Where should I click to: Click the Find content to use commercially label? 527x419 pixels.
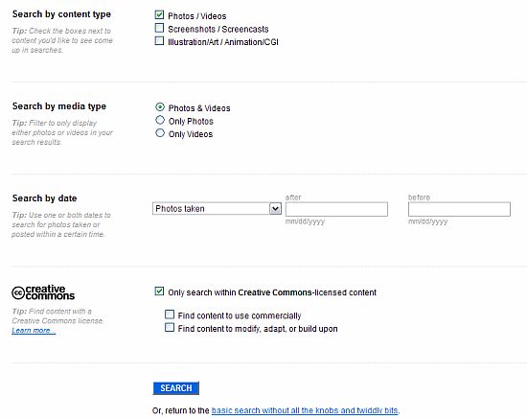240,315
